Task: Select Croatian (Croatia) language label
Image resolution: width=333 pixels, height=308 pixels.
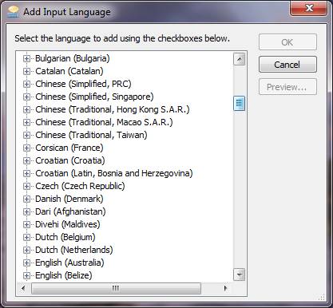Action: point(70,160)
